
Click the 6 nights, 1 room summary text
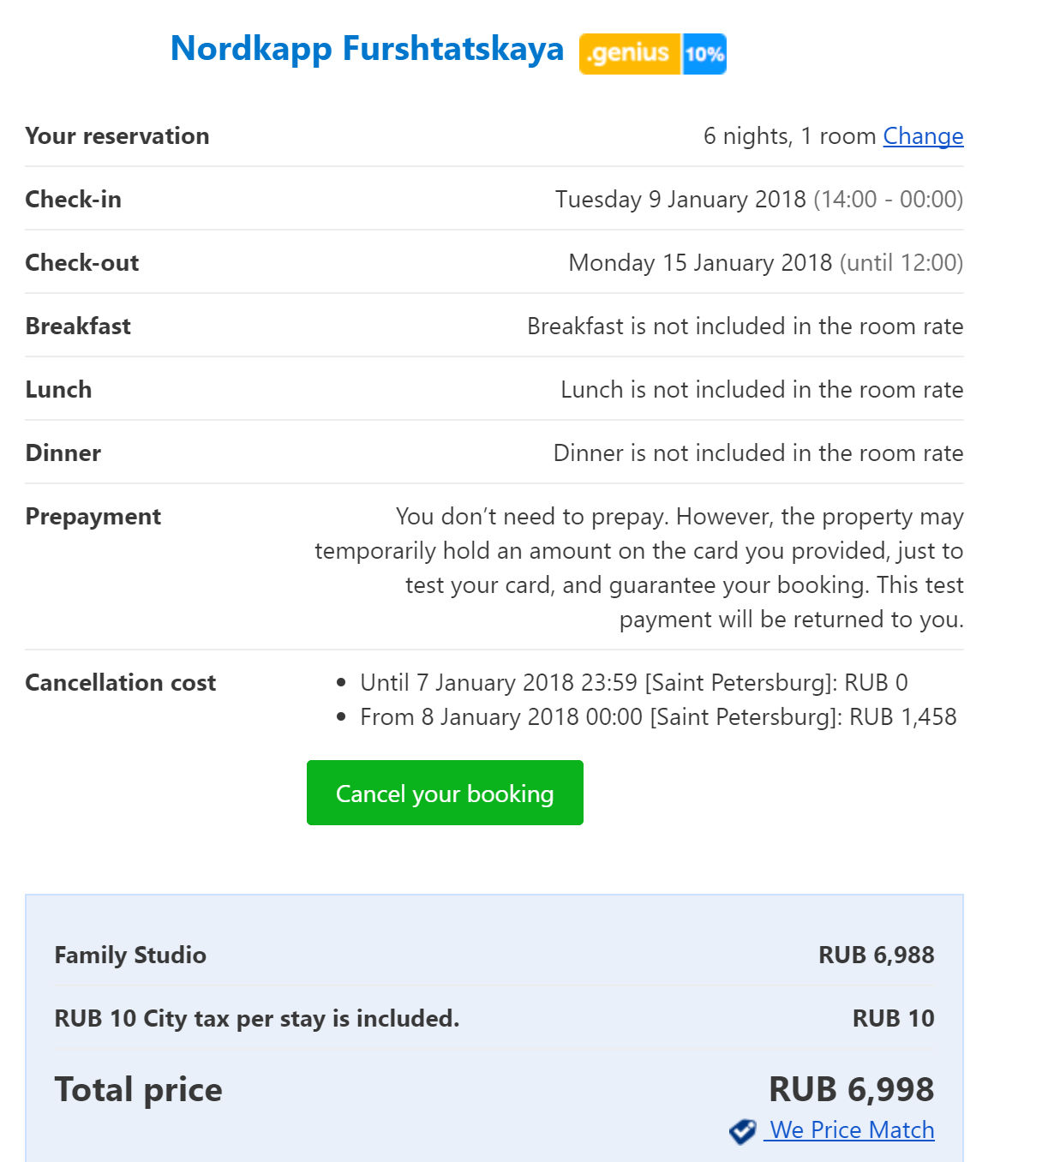pyautogui.click(x=787, y=135)
